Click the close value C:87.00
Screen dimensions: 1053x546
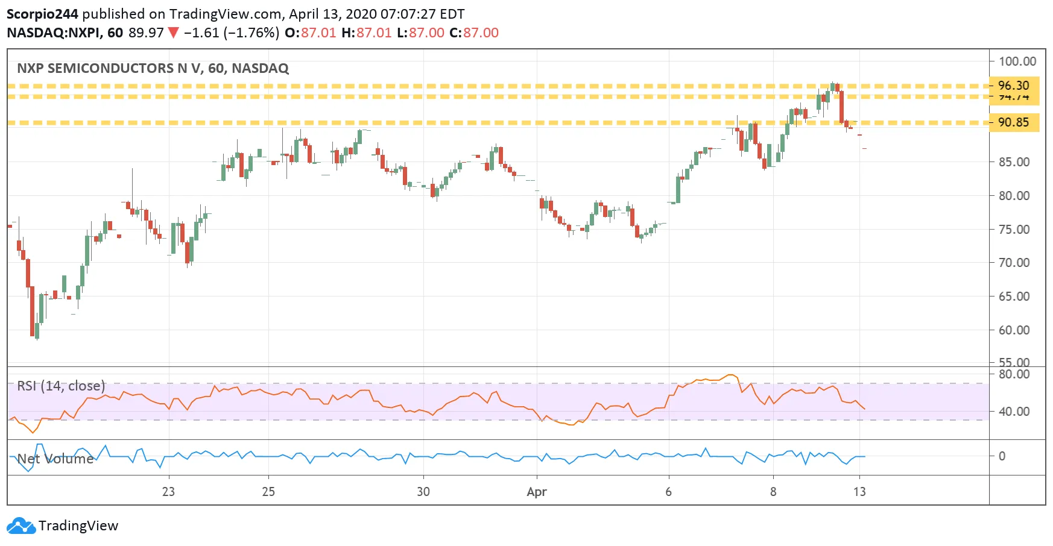coord(474,33)
